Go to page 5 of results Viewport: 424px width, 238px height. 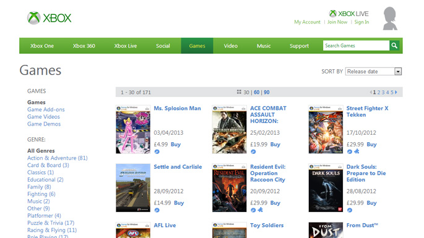[392, 92]
